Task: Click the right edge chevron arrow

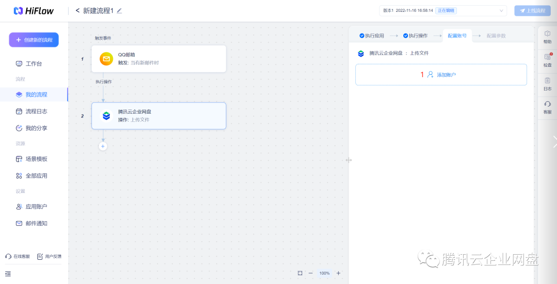Action: point(554,141)
